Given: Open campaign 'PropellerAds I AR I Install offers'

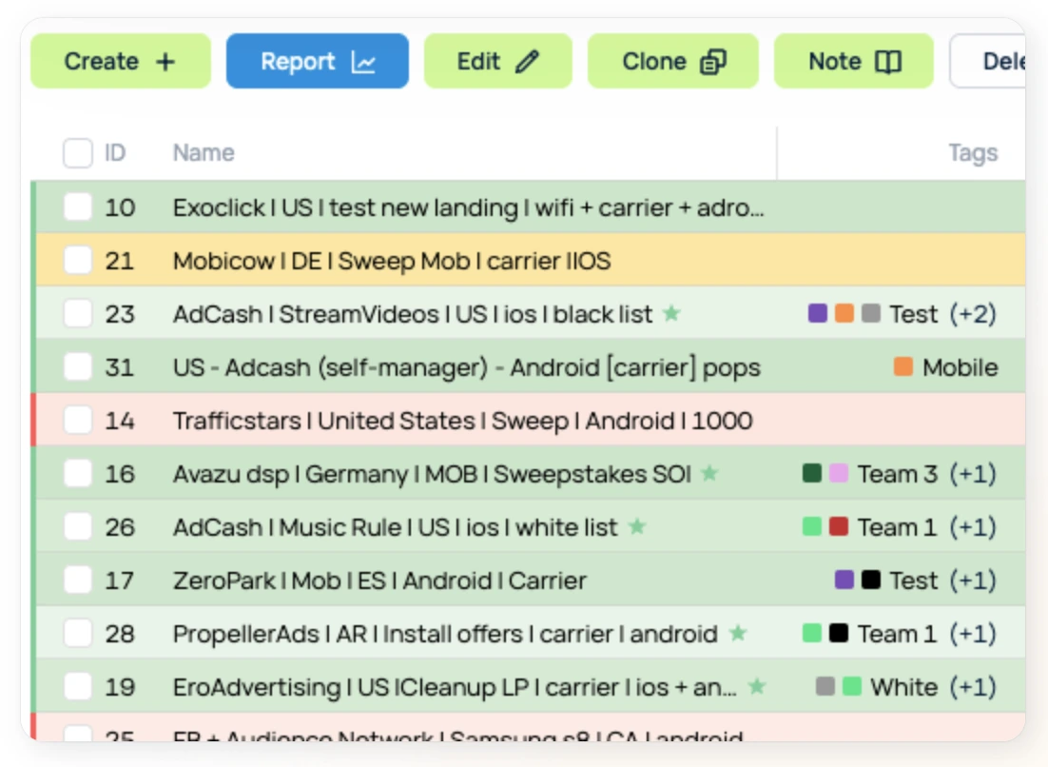Looking at the screenshot, I should 445,633.
